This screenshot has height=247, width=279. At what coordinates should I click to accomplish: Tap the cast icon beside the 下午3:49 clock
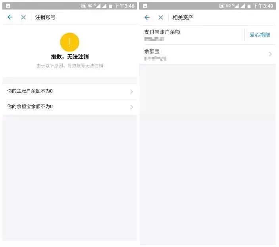point(221,6)
